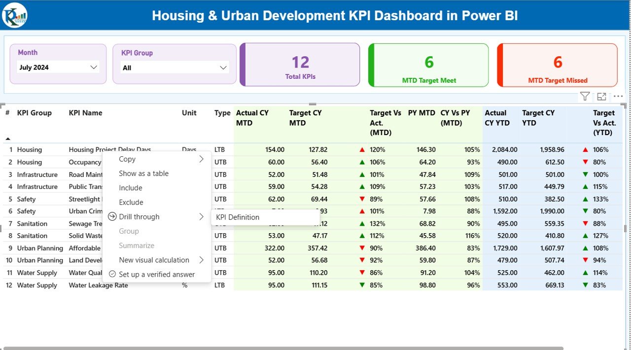This screenshot has width=631, height=350.
Task: Click the horizontal scrollbar at bottom
Action: [x=296, y=348]
